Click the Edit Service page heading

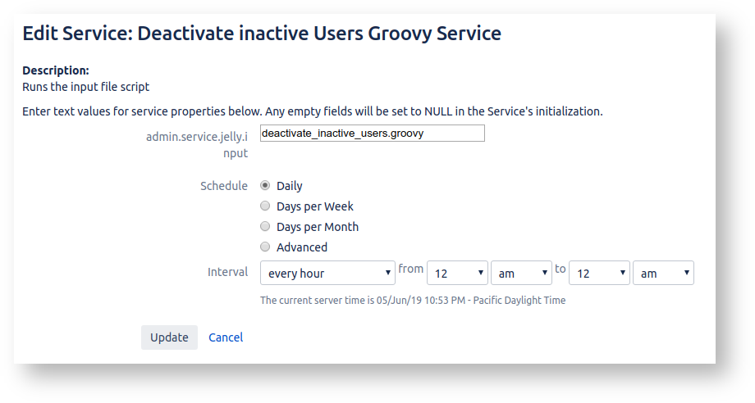coord(262,34)
